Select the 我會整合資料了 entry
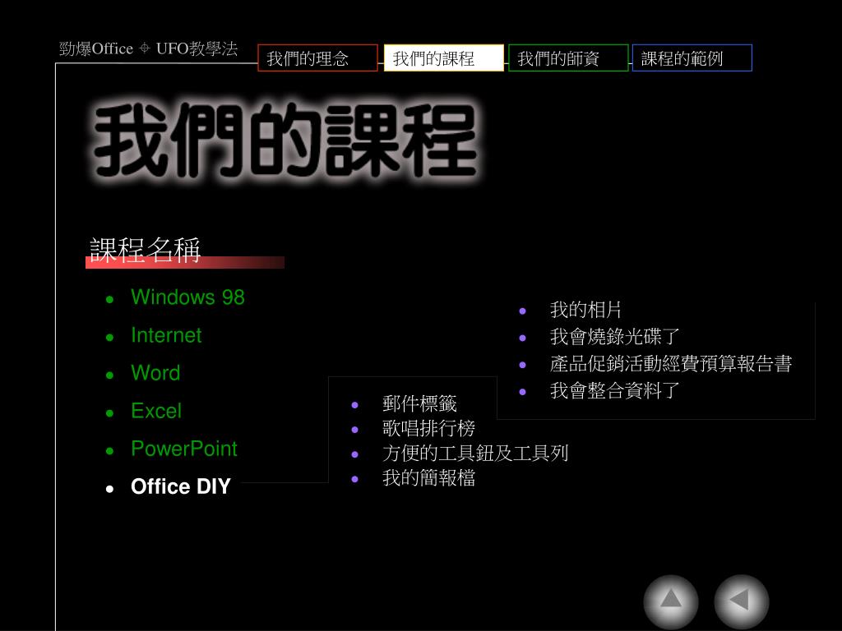 click(x=614, y=390)
